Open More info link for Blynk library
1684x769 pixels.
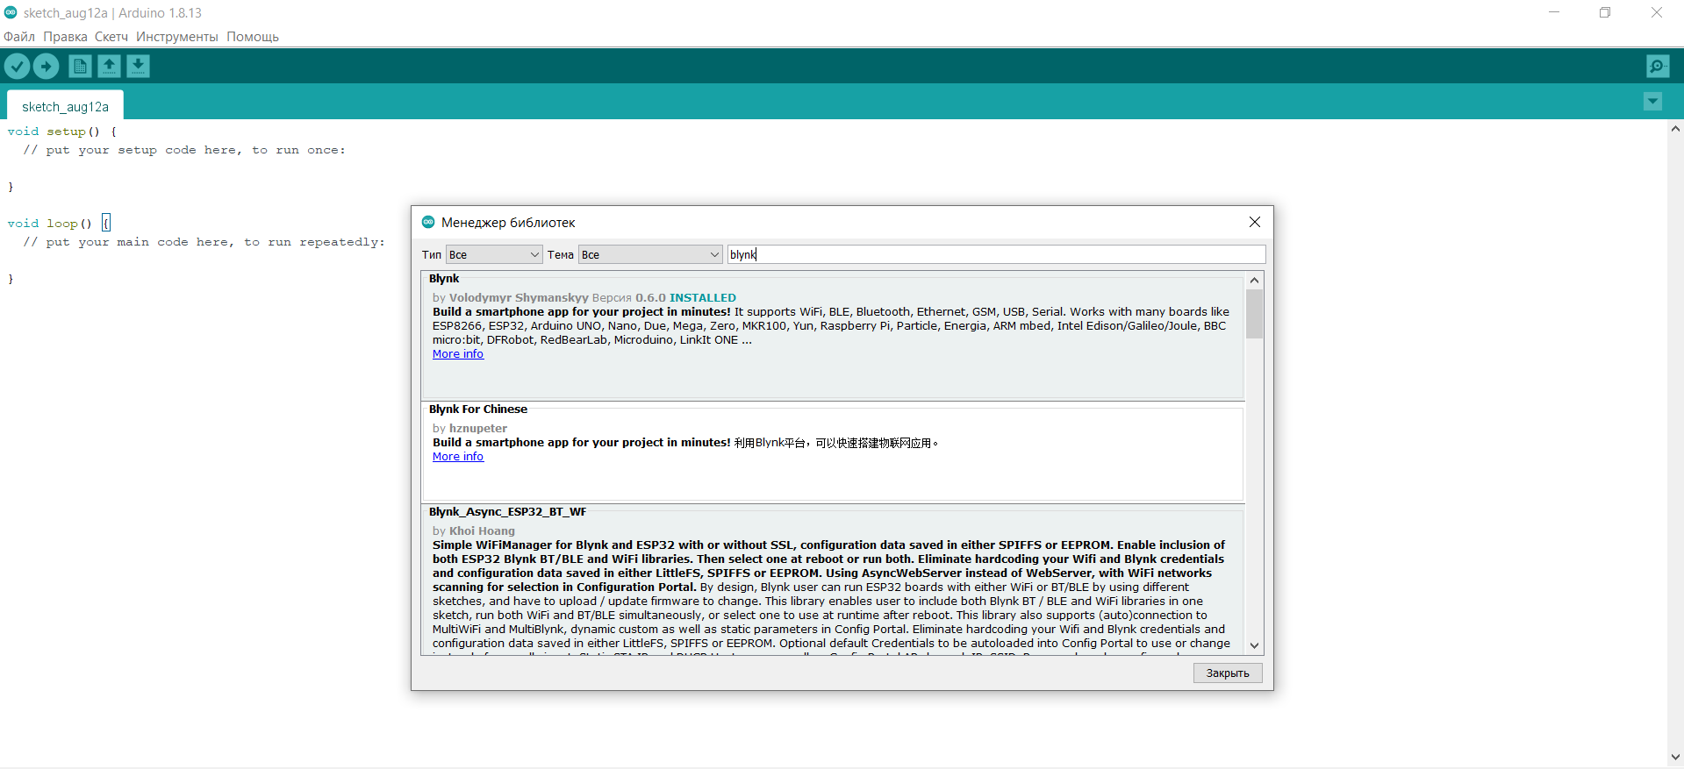point(458,354)
